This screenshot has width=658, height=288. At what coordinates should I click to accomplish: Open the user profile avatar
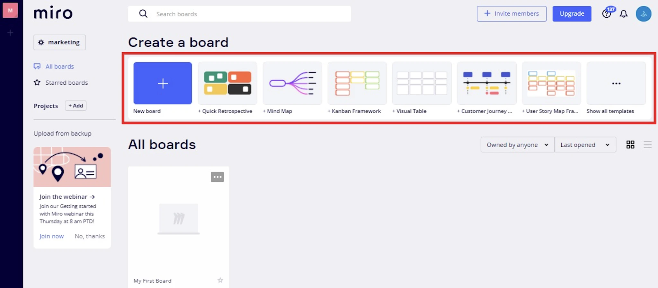tap(644, 14)
